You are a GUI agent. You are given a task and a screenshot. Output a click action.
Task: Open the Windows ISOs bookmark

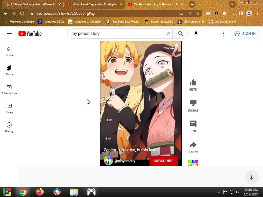[51, 22]
